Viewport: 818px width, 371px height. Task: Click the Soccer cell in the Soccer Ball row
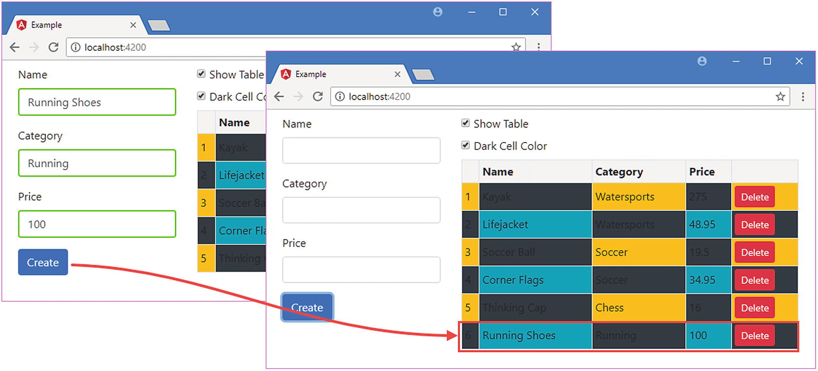(639, 253)
